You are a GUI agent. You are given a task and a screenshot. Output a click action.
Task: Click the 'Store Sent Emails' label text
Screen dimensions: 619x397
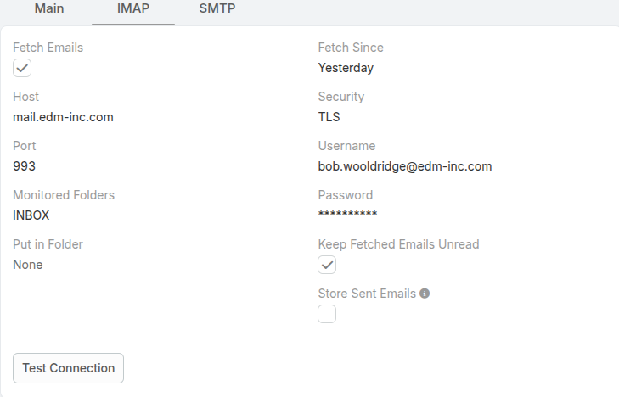(367, 294)
